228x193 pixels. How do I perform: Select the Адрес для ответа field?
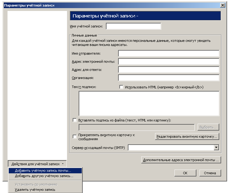tap(169, 70)
